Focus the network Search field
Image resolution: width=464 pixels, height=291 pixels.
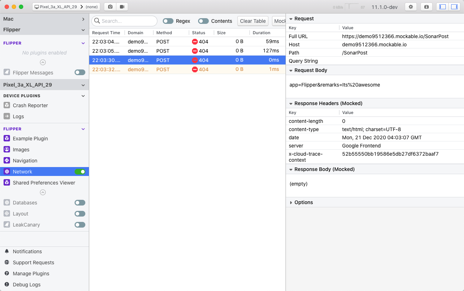[x=125, y=21]
